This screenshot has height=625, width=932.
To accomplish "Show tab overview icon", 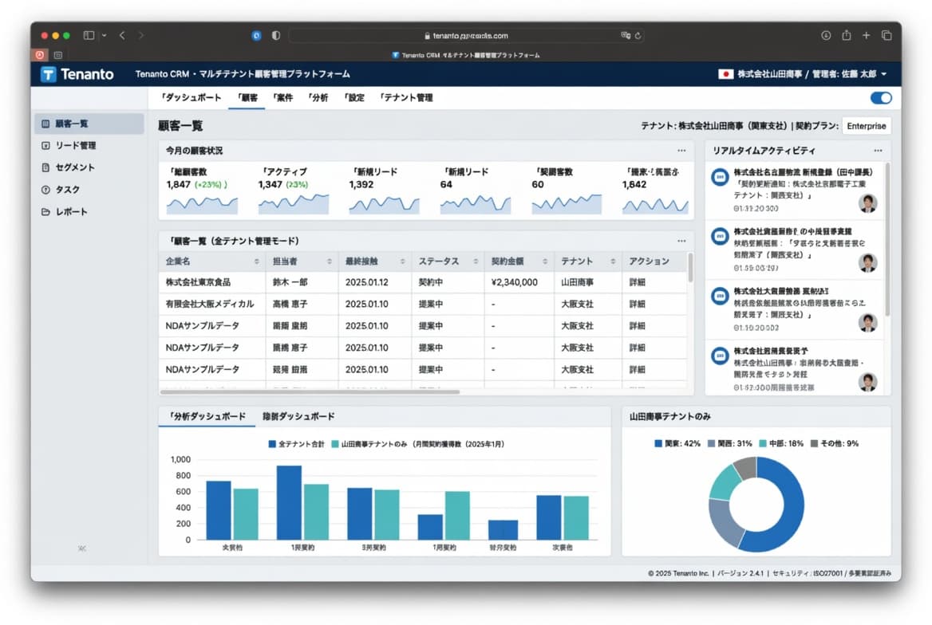I will click(887, 36).
